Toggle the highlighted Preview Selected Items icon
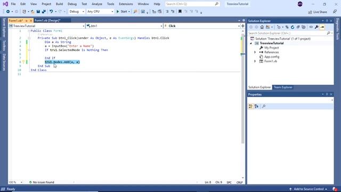 pyautogui.click(x=322, y=27)
